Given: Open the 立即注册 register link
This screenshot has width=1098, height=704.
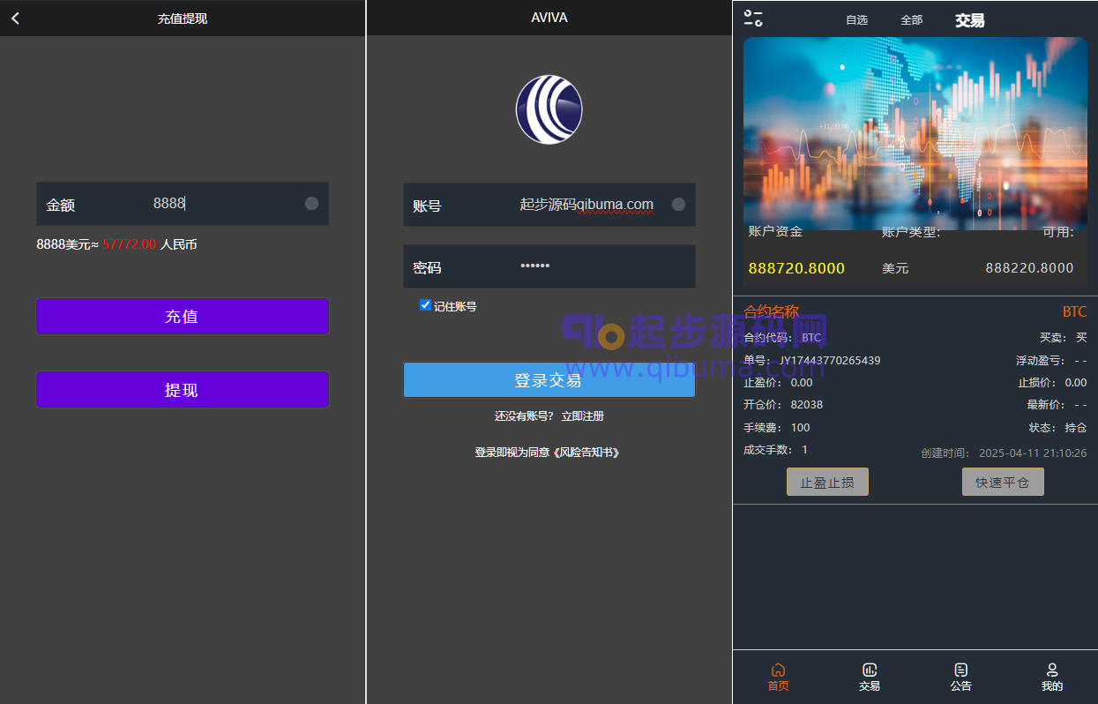Looking at the screenshot, I should (x=582, y=416).
